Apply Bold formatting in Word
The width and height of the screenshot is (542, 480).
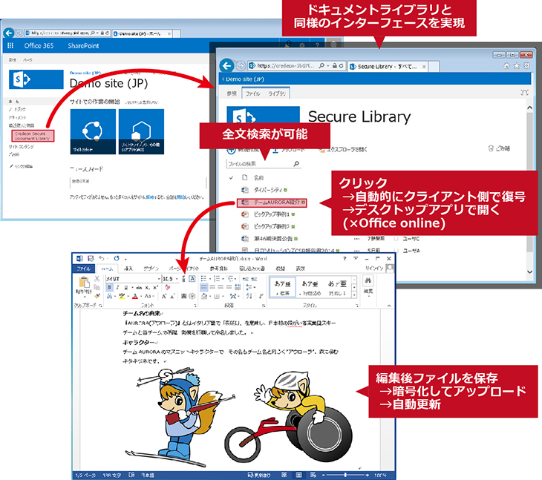click(x=109, y=287)
